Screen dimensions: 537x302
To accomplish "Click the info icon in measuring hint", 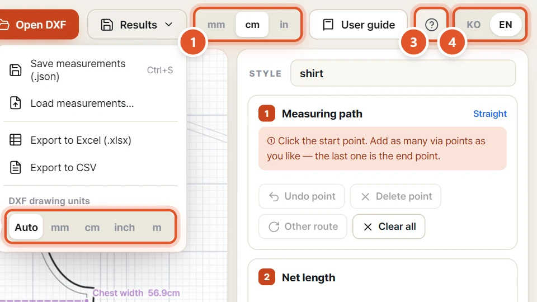I will pyautogui.click(x=271, y=141).
